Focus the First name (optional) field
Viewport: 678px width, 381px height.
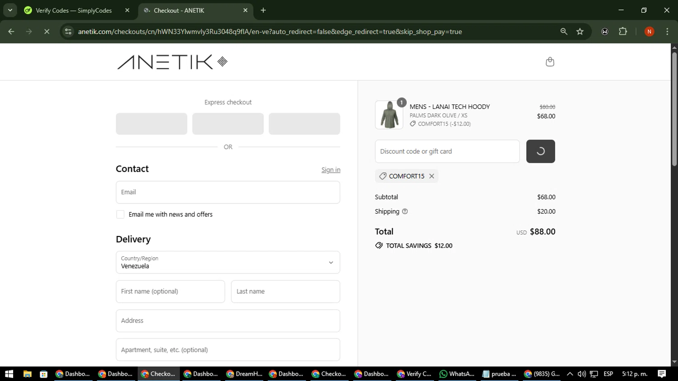170,292
